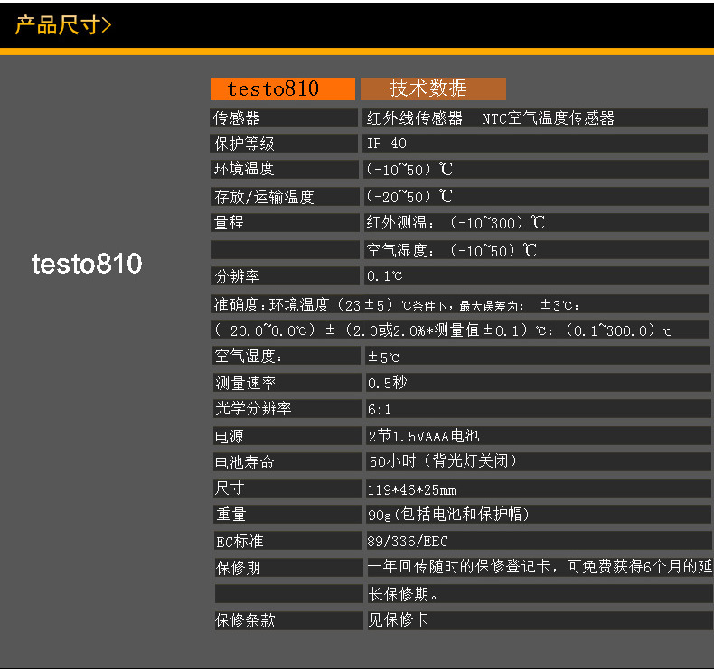This screenshot has width=714, height=669.
Task: Click the 红外测温: (-10~300)℃ value
Action: pos(456,223)
